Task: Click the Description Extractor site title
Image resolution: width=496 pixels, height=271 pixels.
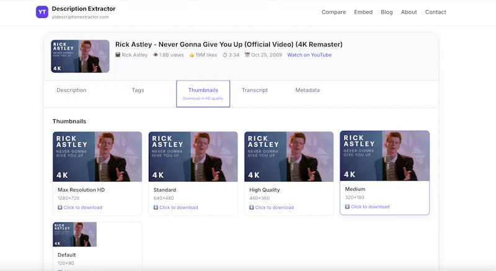Action: coord(84,9)
